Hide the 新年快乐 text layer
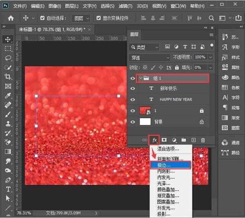Viewport: 245px width, 218px height. (x=132, y=88)
